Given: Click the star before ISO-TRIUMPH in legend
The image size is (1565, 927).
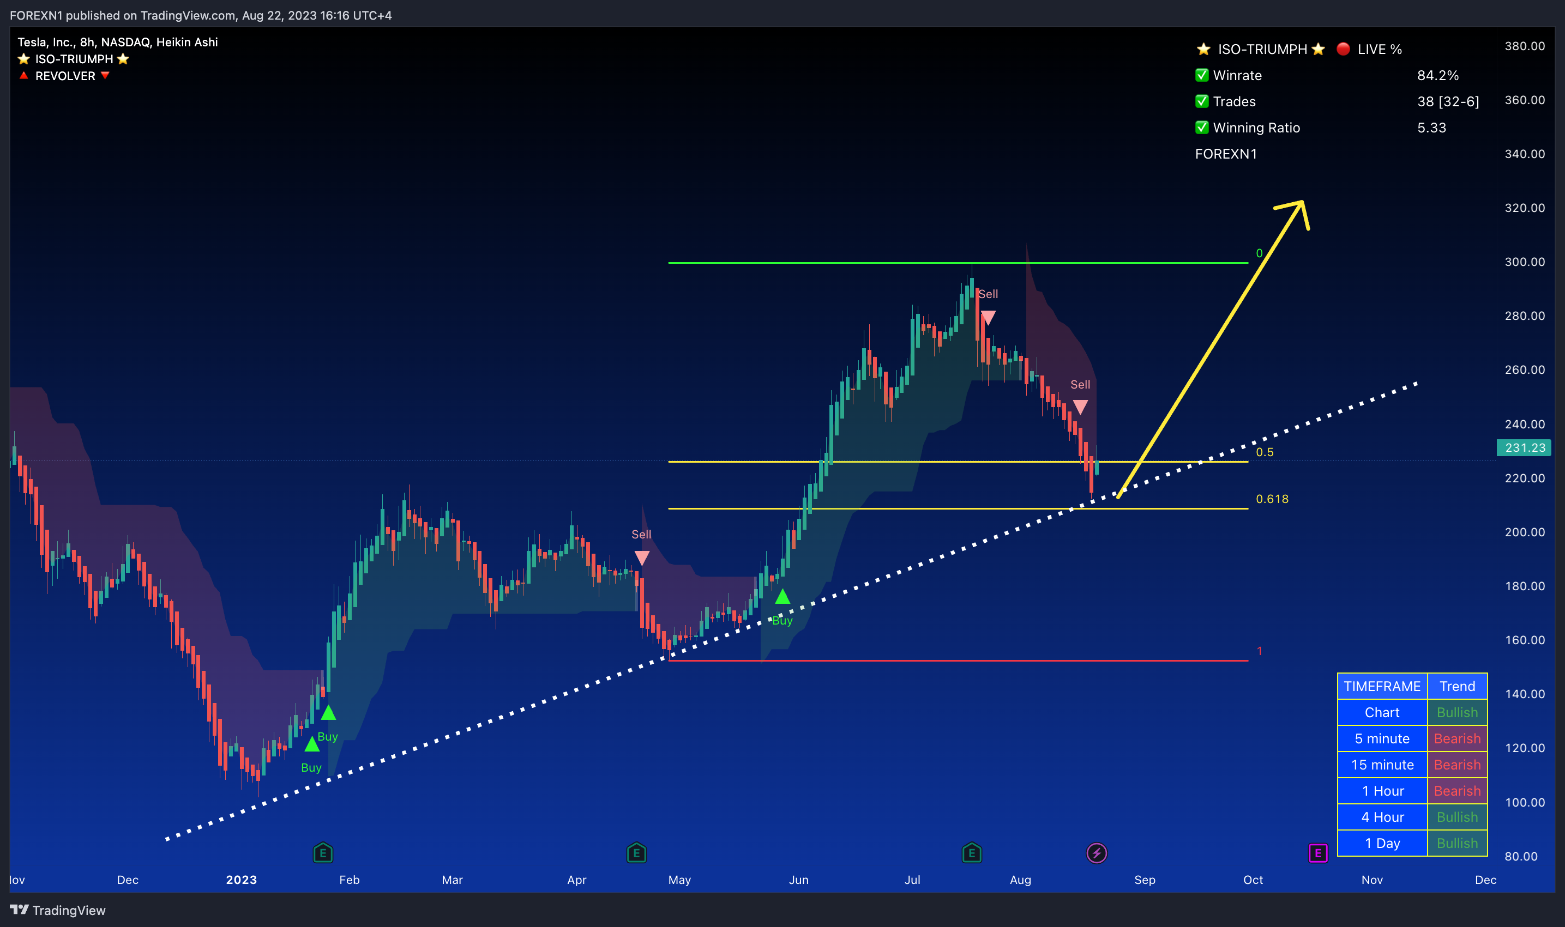Looking at the screenshot, I should (x=24, y=59).
